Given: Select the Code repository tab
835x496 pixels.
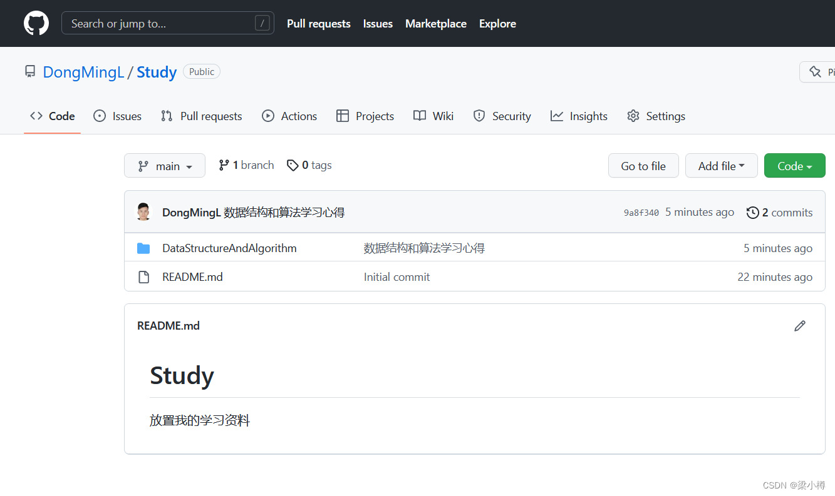Looking at the screenshot, I should tap(53, 116).
